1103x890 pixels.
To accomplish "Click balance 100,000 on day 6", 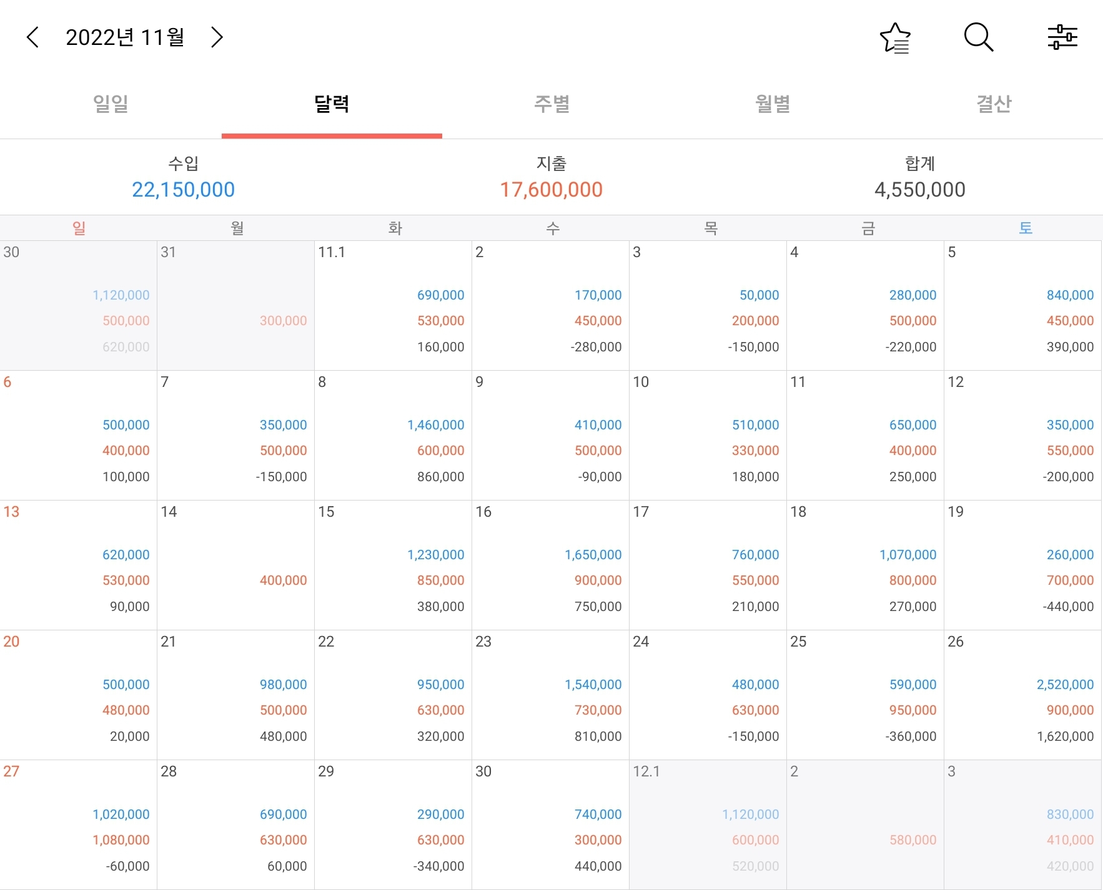I will tap(126, 477).
